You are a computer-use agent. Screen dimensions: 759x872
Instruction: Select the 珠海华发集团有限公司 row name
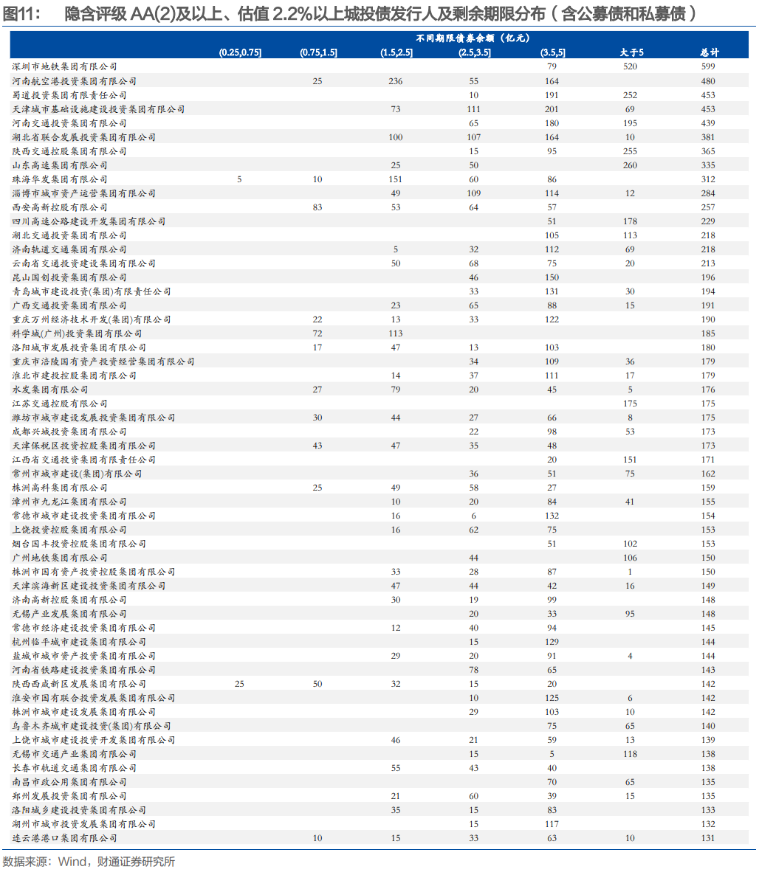tap(60, 179)
